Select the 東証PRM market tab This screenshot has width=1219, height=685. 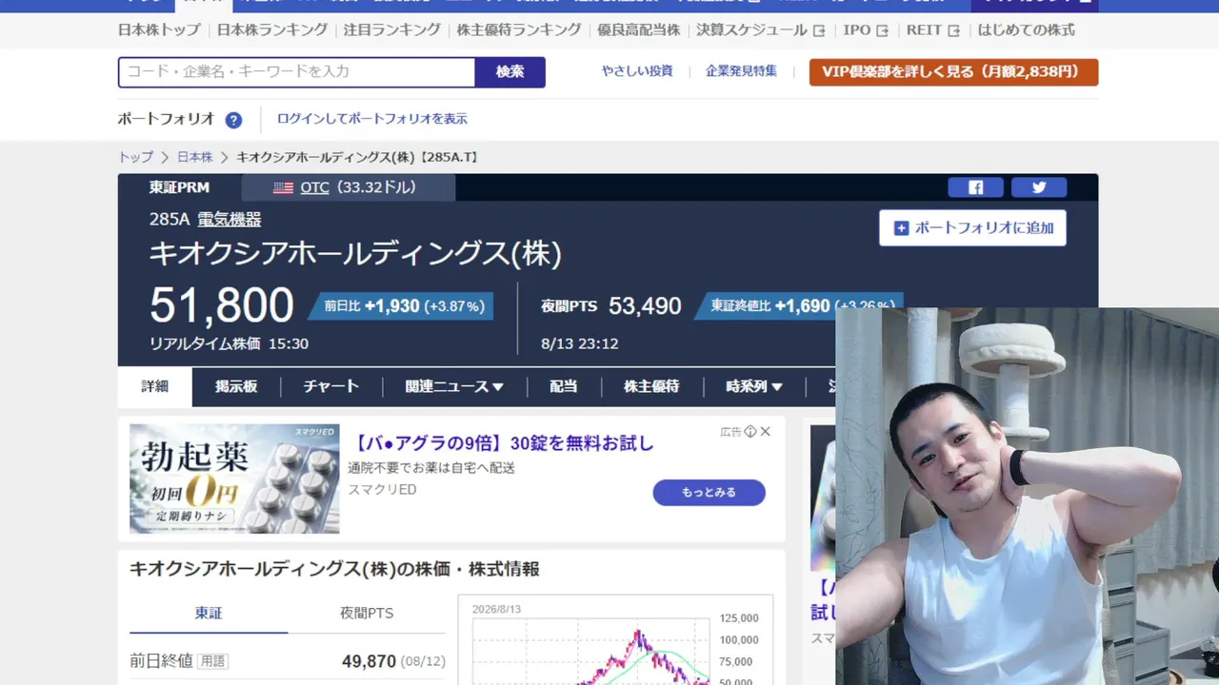pos(179,187)
